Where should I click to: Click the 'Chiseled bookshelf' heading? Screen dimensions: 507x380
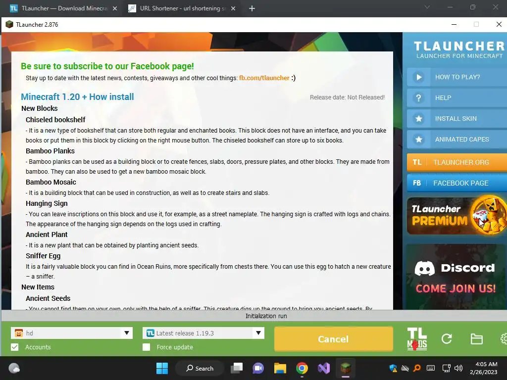[x=55, y=120]
